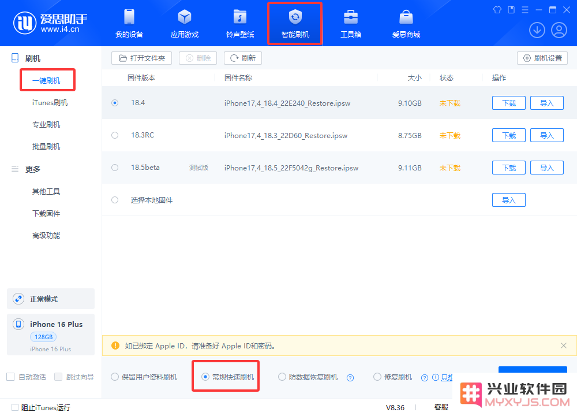The height and width of the screenshot is (416, 577).
Task: Enable the 跳过向导 checkbox
Action: (58, 377)
